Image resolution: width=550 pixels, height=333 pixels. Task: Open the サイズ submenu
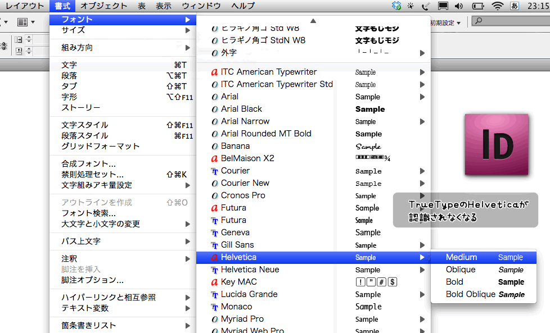(x=123, y=30)
